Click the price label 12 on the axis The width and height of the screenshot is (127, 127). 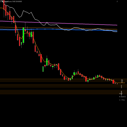pos(122,82)
